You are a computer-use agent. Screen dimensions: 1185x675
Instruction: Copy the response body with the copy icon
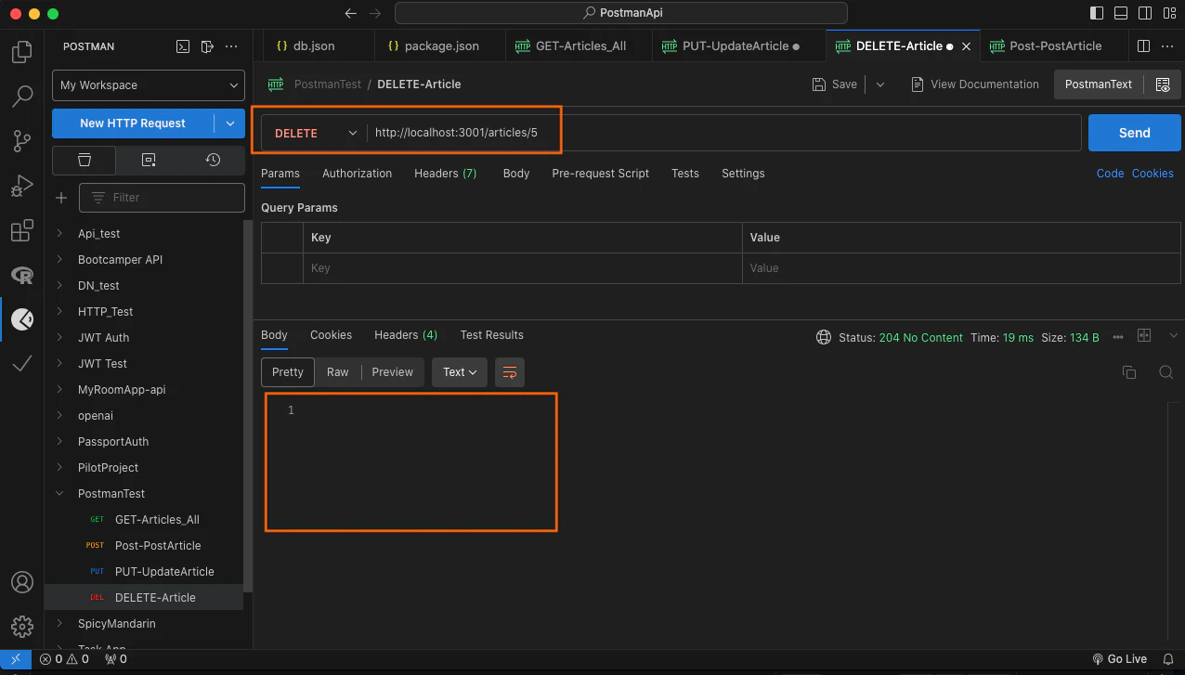(x=1129, y=372)
